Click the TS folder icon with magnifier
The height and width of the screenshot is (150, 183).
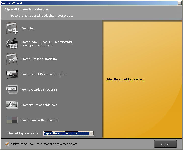click(x=12, y=59)
